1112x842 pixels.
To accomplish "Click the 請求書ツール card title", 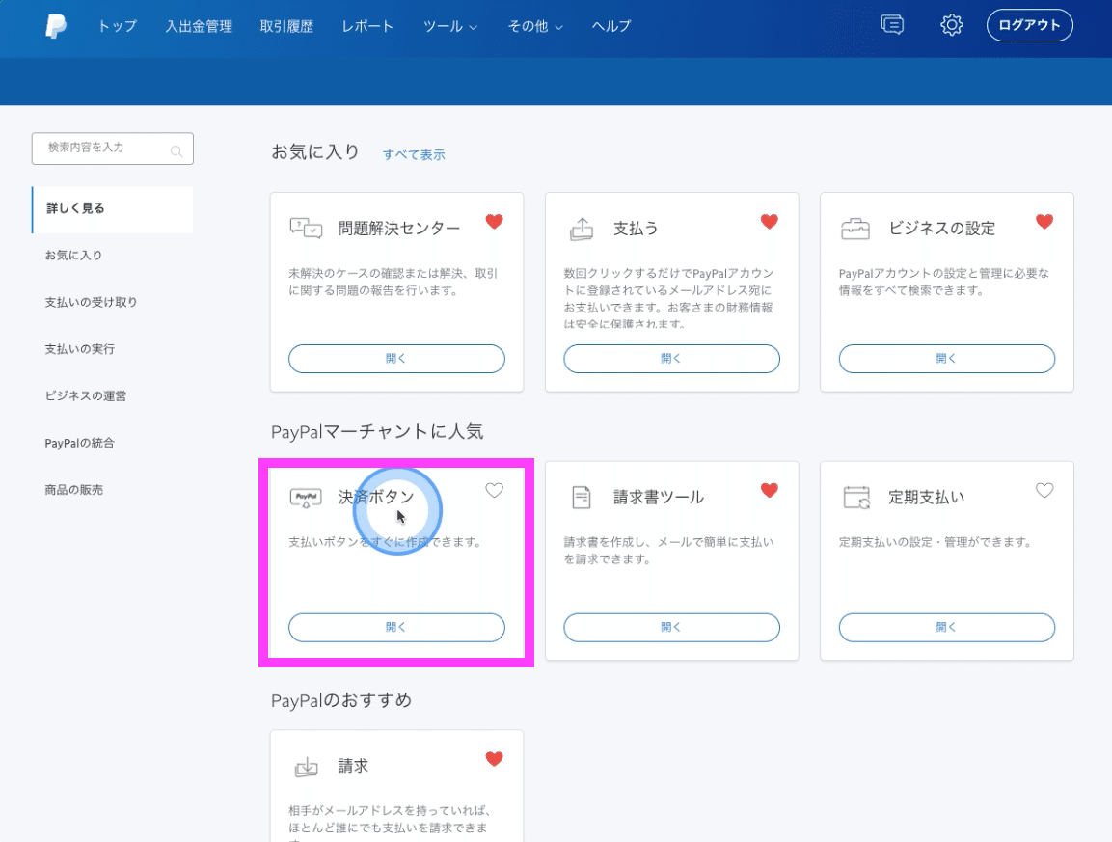I will [x=659, y=498].
